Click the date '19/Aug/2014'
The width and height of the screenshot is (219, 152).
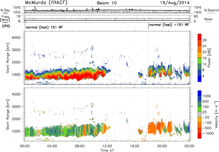(175, 3)
